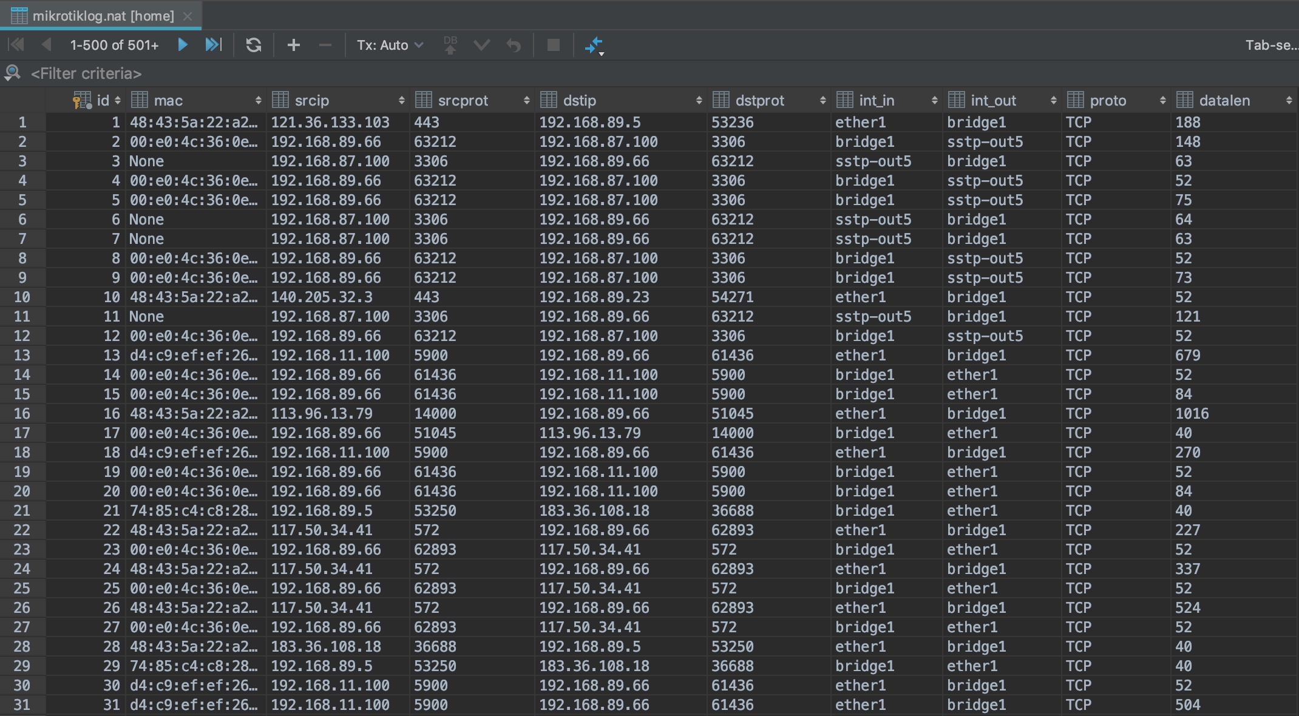This screenshot has height=716, width=1299.
Task: Sort by the int_out column header
Action: click(x=1002, y=100)
